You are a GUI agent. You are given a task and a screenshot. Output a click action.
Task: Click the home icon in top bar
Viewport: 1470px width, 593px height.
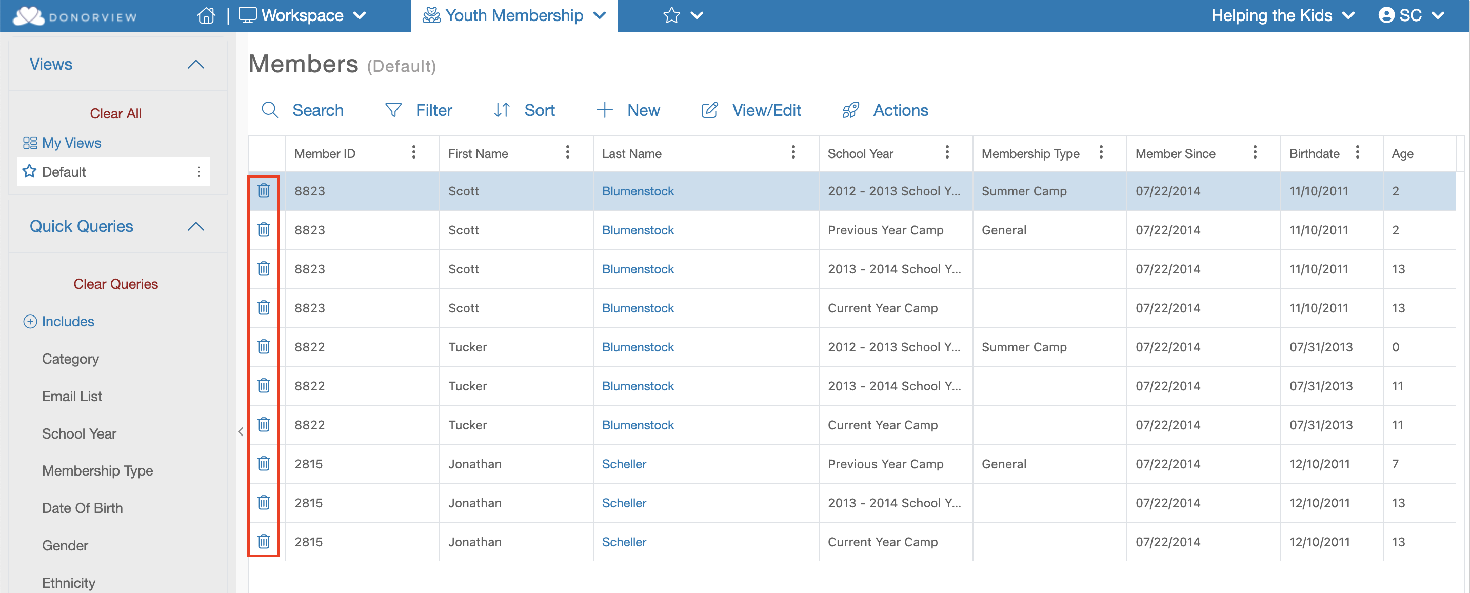206,15
